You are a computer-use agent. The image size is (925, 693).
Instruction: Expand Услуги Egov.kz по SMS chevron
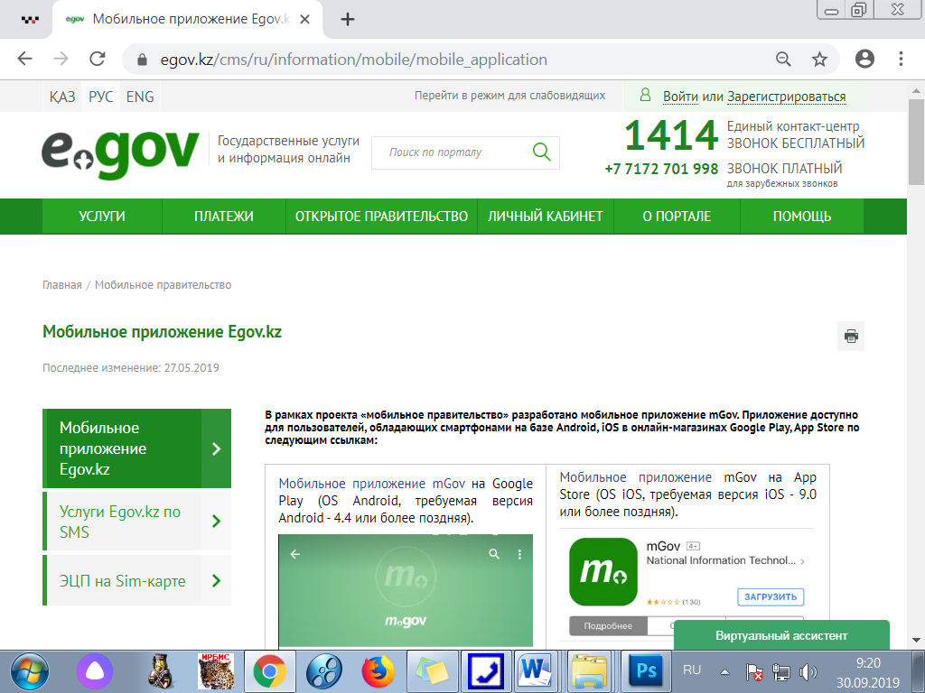point(216,521)
